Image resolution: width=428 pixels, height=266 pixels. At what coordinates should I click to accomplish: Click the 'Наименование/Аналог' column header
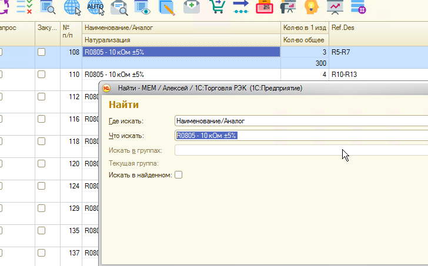point(181,28)
